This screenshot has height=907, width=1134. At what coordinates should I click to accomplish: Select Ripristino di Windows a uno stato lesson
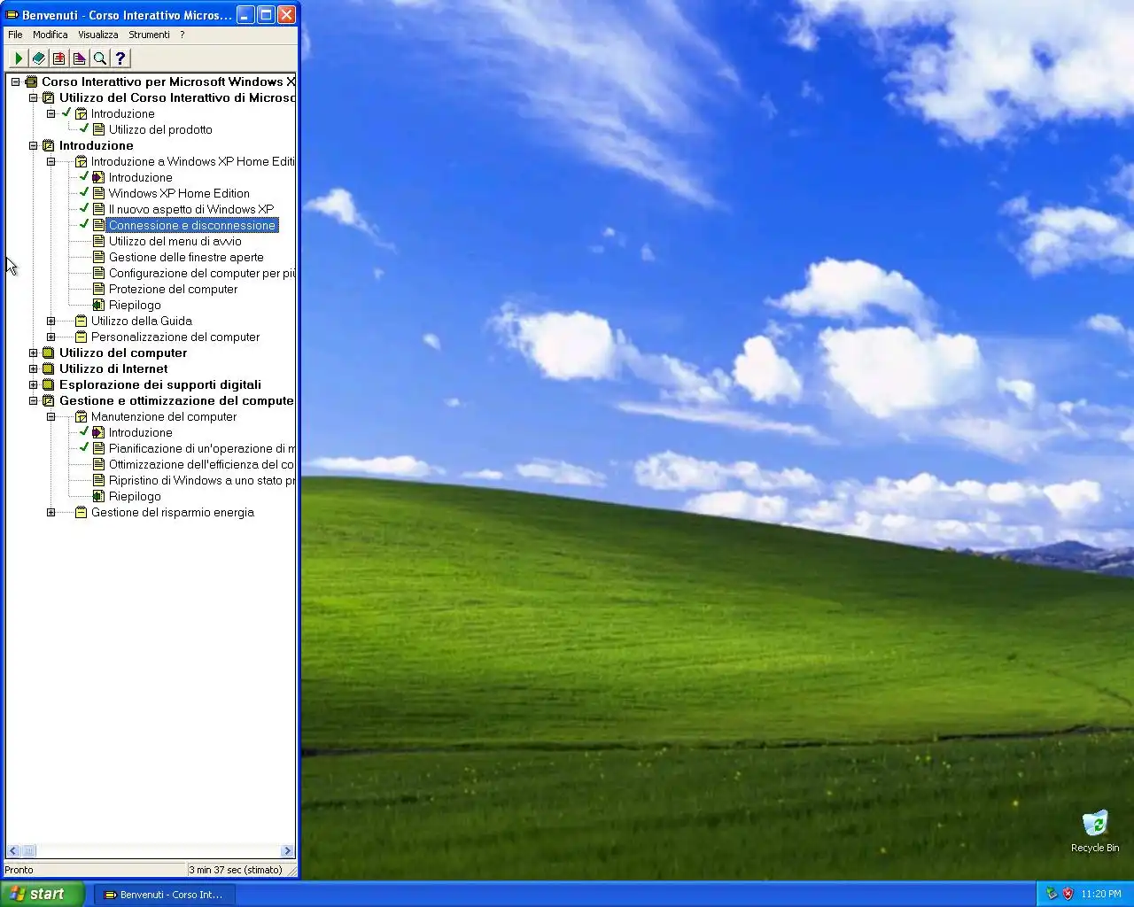202,480
